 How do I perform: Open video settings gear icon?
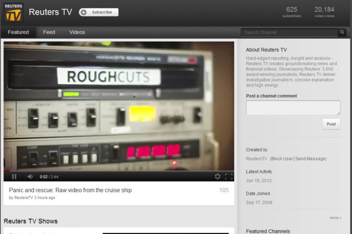tap(217, 176)
